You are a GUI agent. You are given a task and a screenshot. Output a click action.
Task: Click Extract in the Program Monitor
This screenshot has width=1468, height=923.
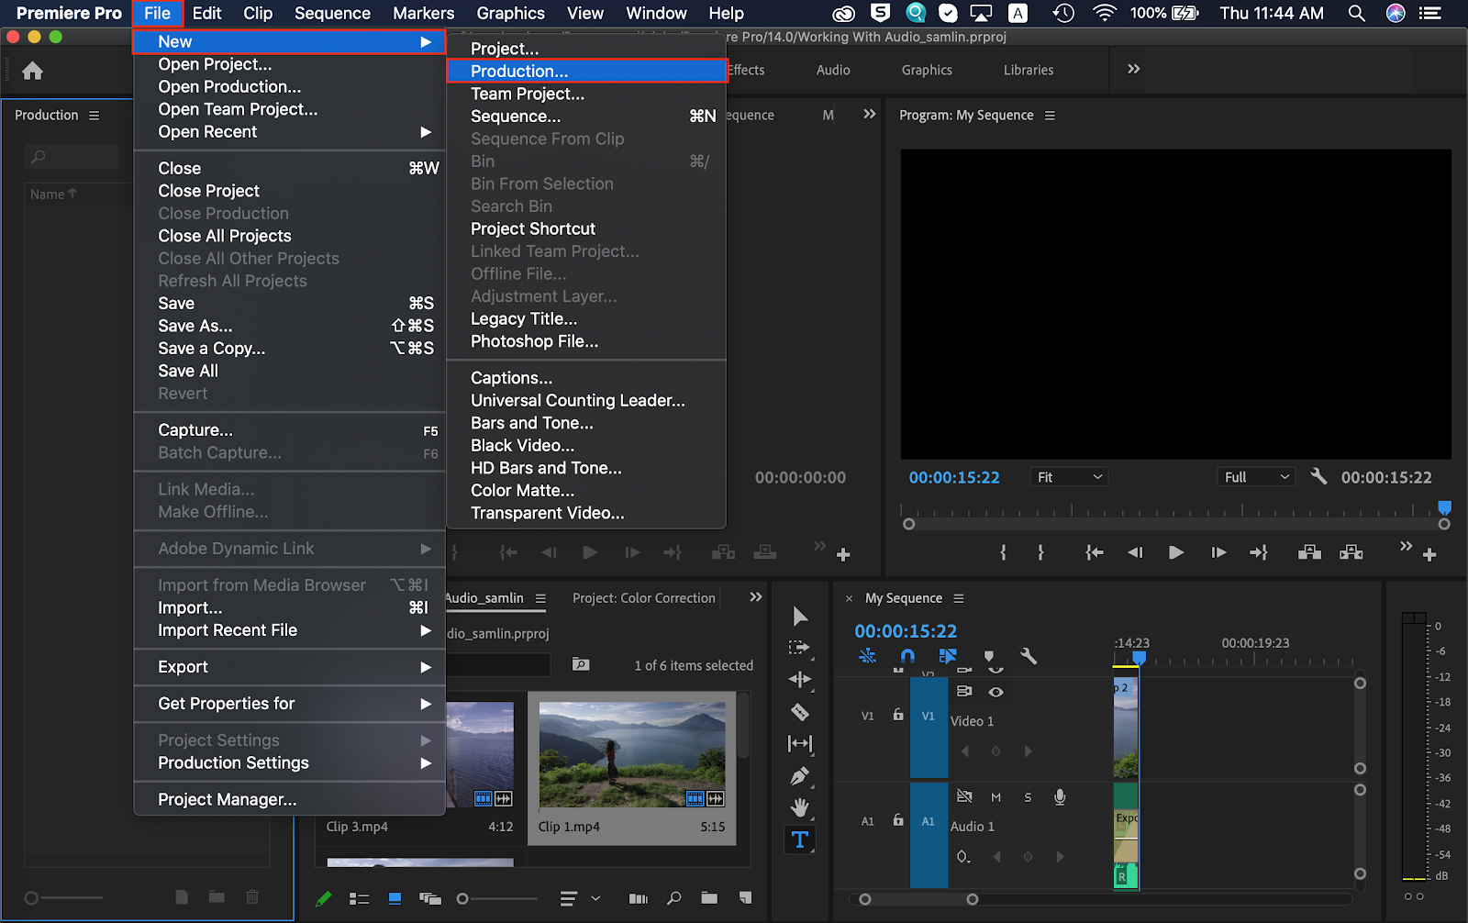pos(1351,552)
